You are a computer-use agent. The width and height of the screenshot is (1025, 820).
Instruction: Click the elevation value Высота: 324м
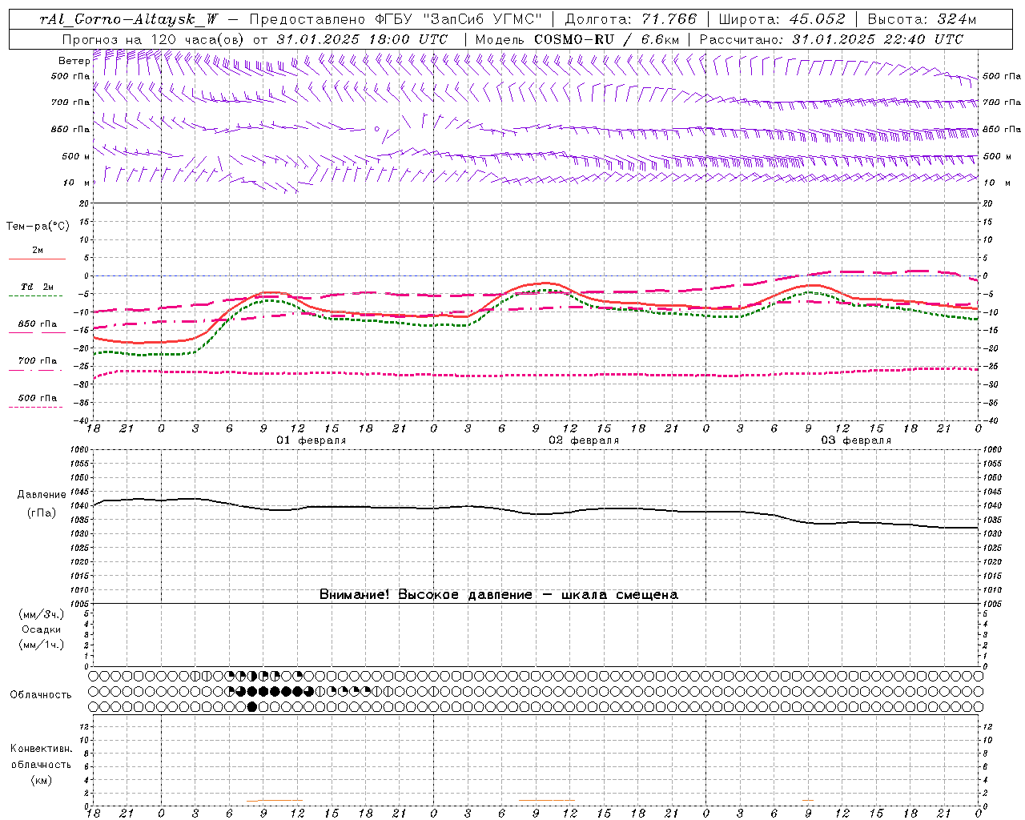point(922,20)
